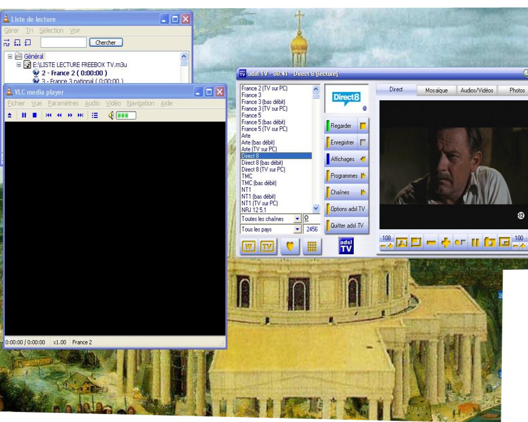The width and height of the screenshot is (528, 422).
Task: Click the TV icon button beside W
Action: [x=268, y=246]
